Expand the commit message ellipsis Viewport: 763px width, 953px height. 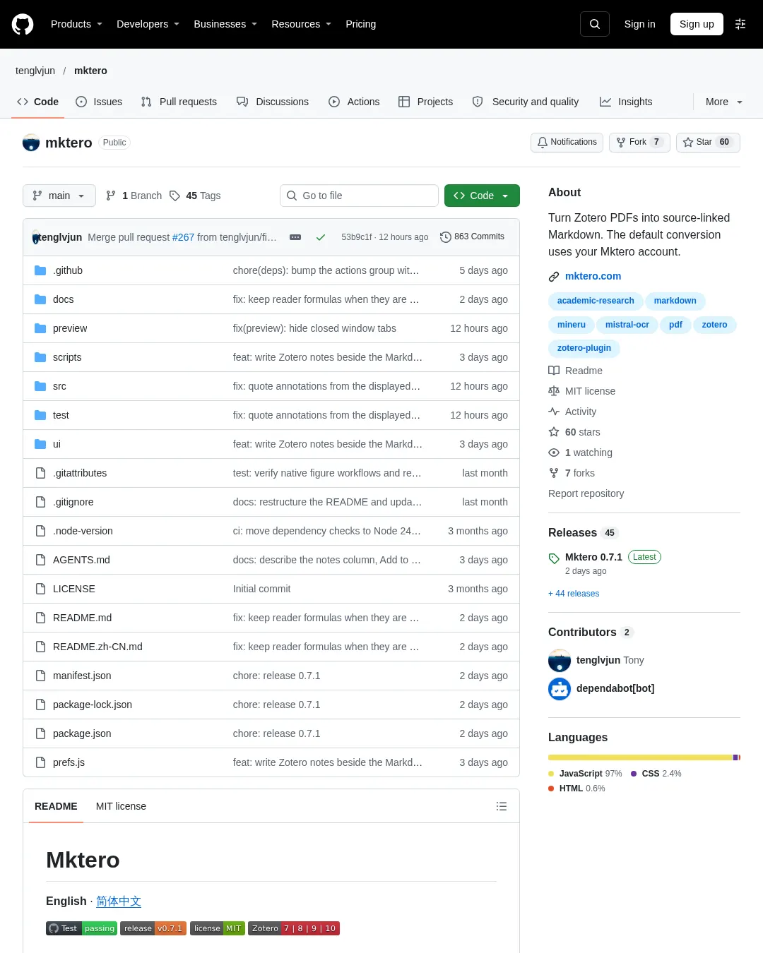pyautogui.click(x=295, y=237)
